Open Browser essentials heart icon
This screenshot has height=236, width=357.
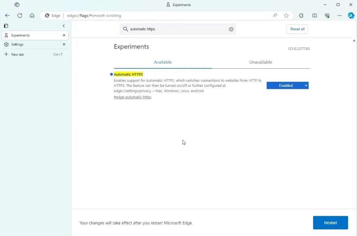point(327,16)
